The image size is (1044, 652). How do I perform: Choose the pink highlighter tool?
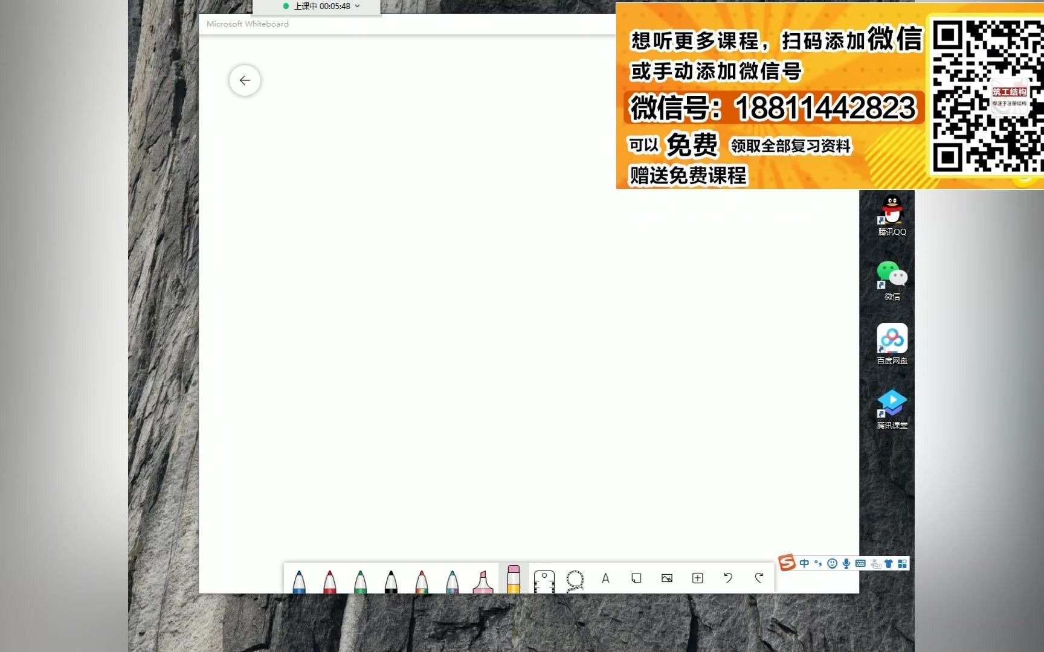482,578
